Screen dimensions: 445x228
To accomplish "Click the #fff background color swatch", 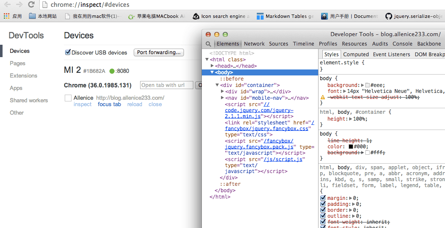I will point(367,153).
